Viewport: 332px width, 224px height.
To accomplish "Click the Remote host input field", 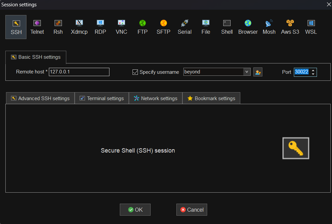I will (79, 72).
